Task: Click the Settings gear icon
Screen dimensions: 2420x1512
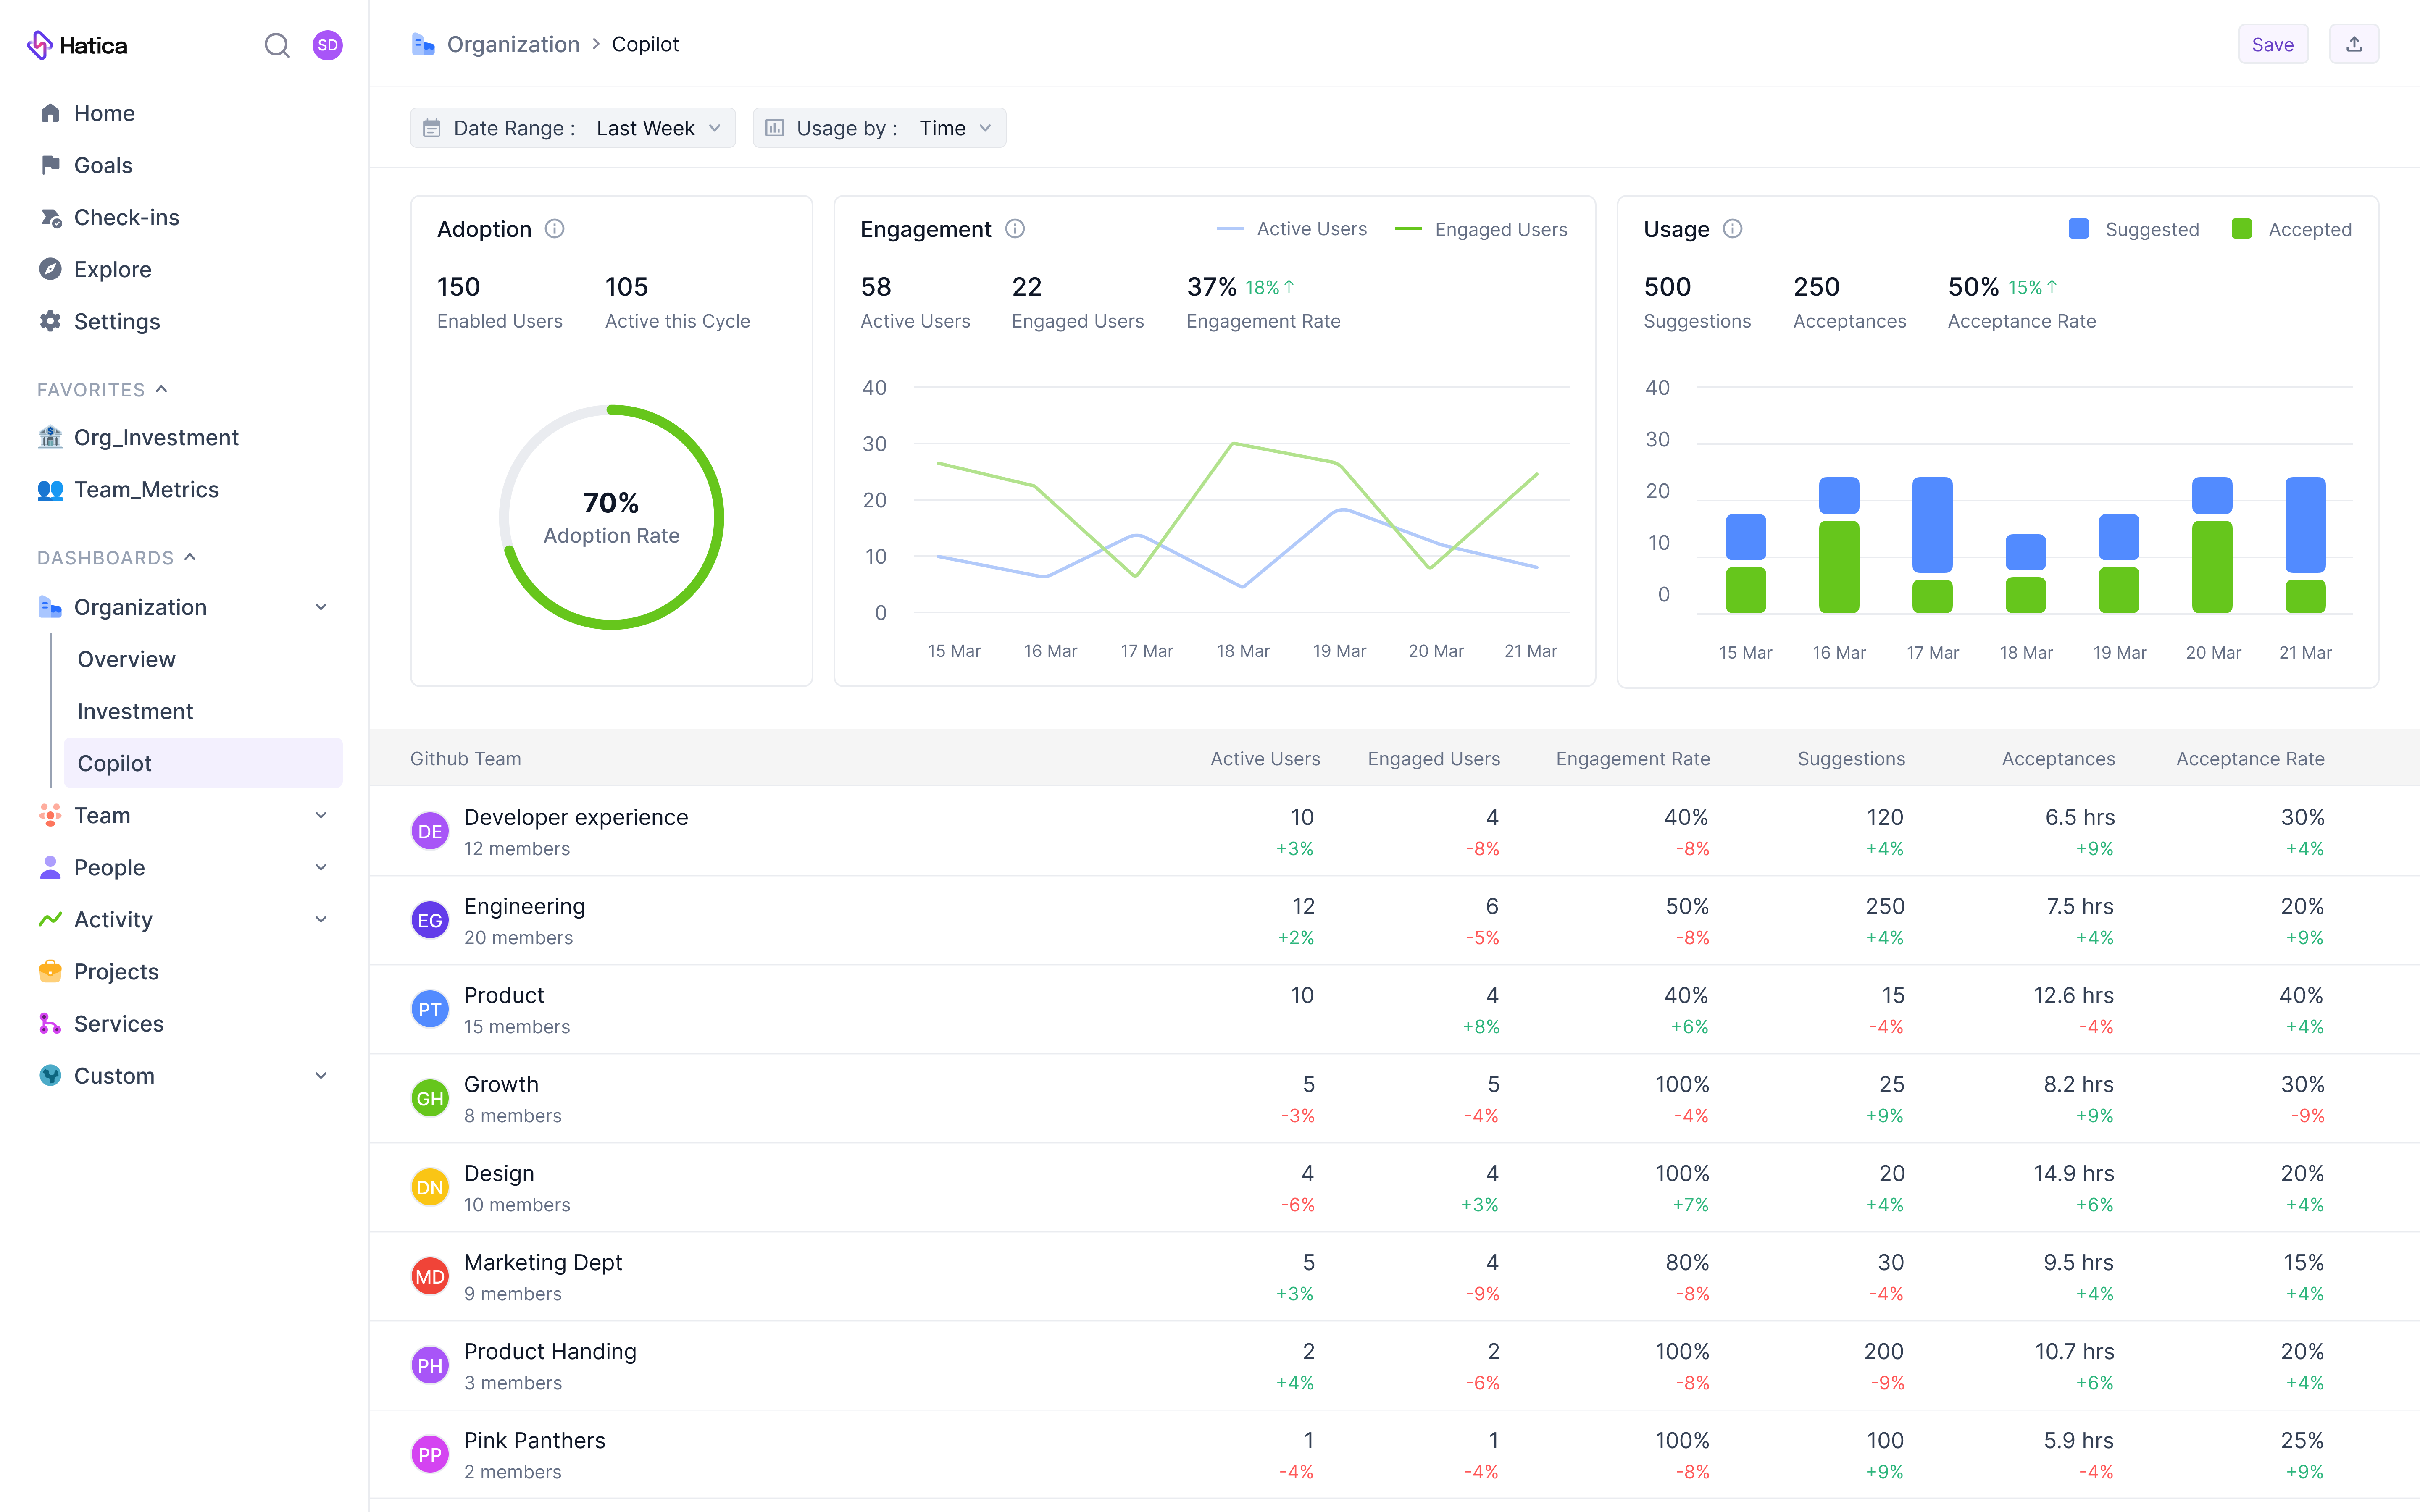Action: pyautogui.click(x=50, y=321)
